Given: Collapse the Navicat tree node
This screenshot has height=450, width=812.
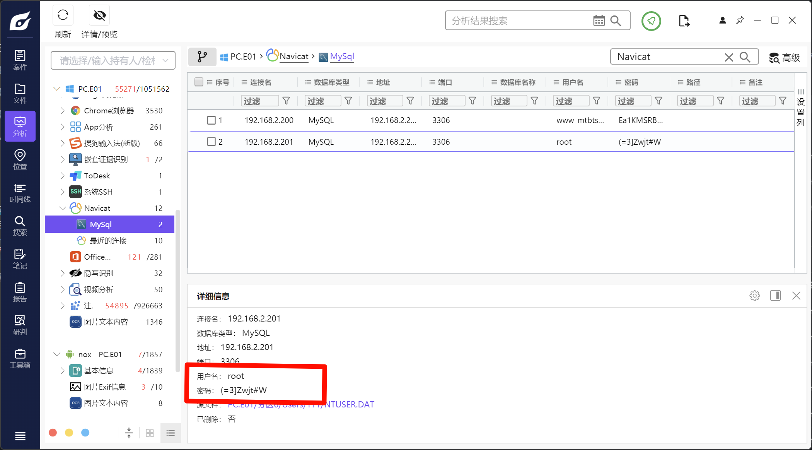Looking at the screenshot, I should pos(62,208).
